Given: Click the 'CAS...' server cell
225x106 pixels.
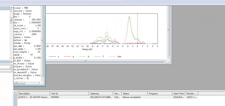Looking at the screenshot, I should [x=117, y=97].
